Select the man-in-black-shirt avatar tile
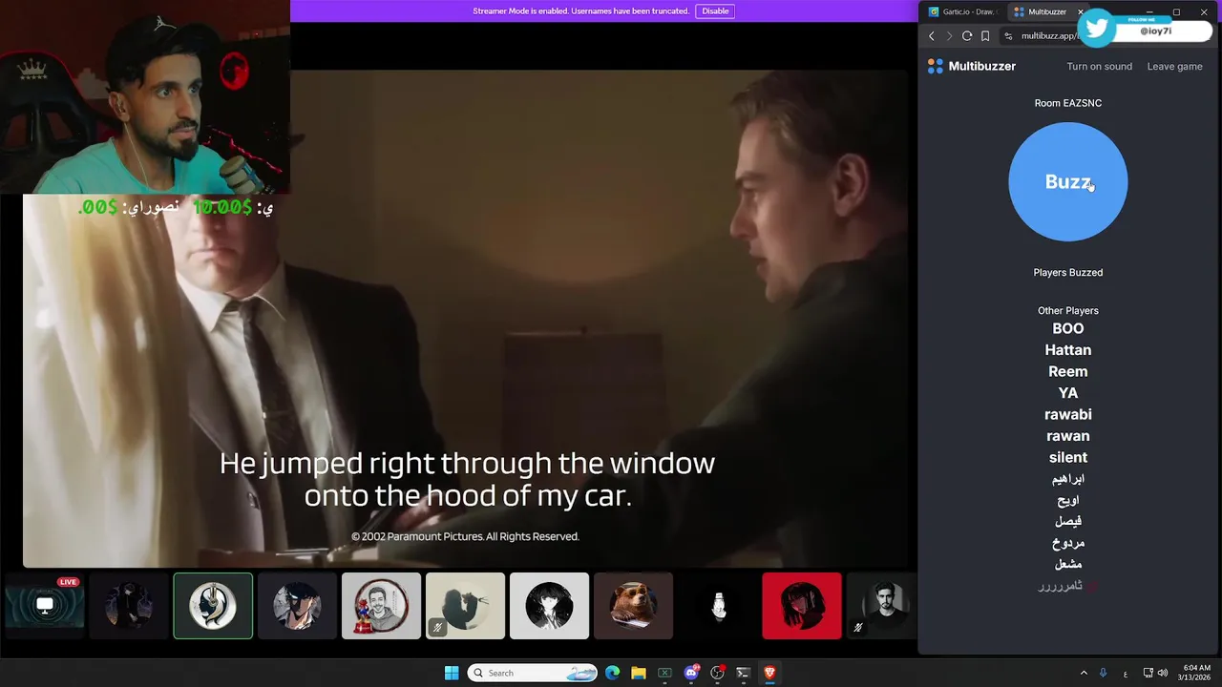1222x687 pixels. (x=882, y=606)
